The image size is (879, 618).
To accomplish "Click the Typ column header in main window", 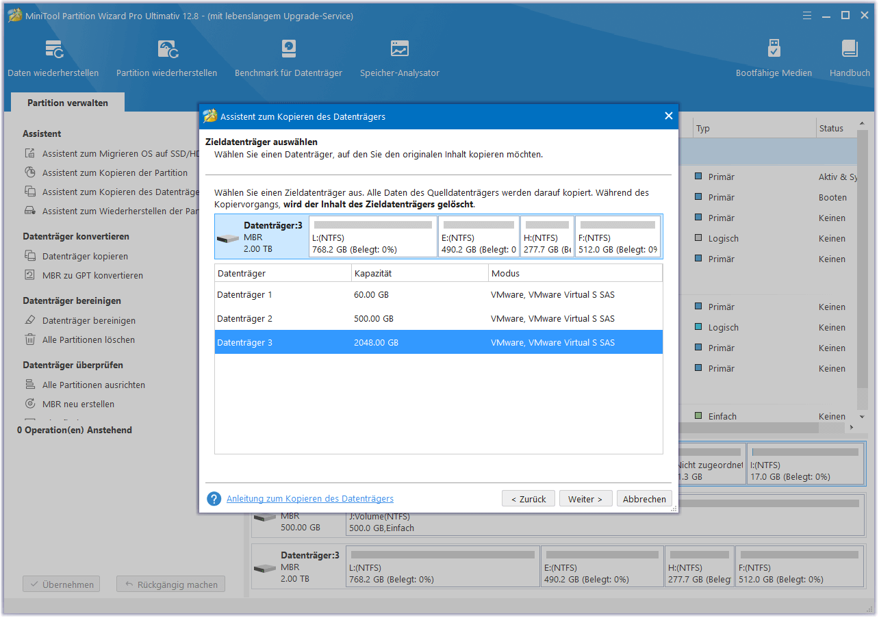I will (753, 128).
